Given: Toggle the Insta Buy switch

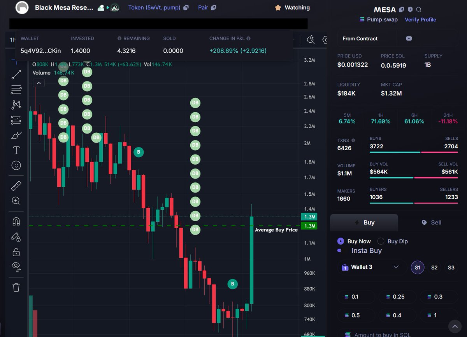Looking at the screenshot, I should tap(340, 250).
